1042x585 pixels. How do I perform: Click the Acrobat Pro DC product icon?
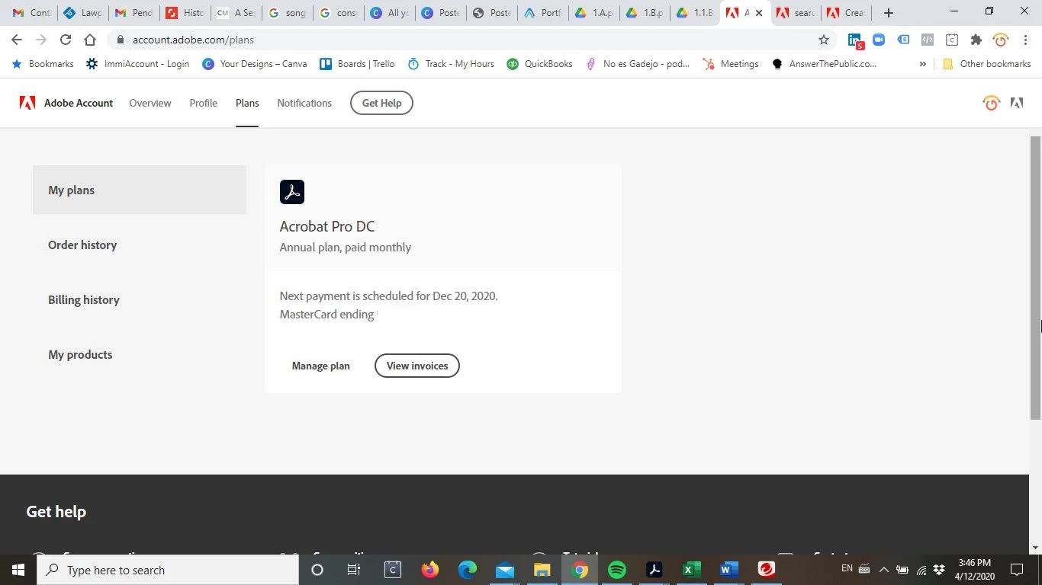tap(292, 192)
